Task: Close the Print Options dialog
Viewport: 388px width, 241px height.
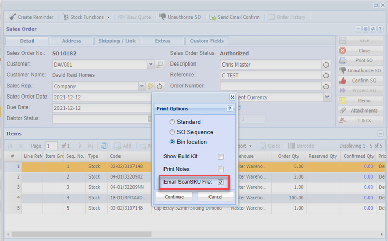Action: click(232, 97)
